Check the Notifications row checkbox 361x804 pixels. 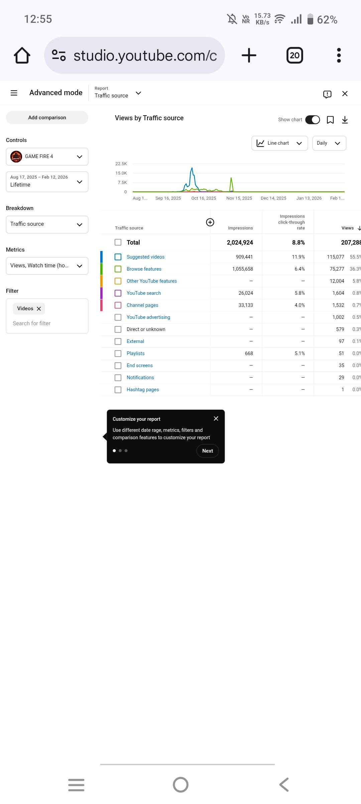[118, 378]
